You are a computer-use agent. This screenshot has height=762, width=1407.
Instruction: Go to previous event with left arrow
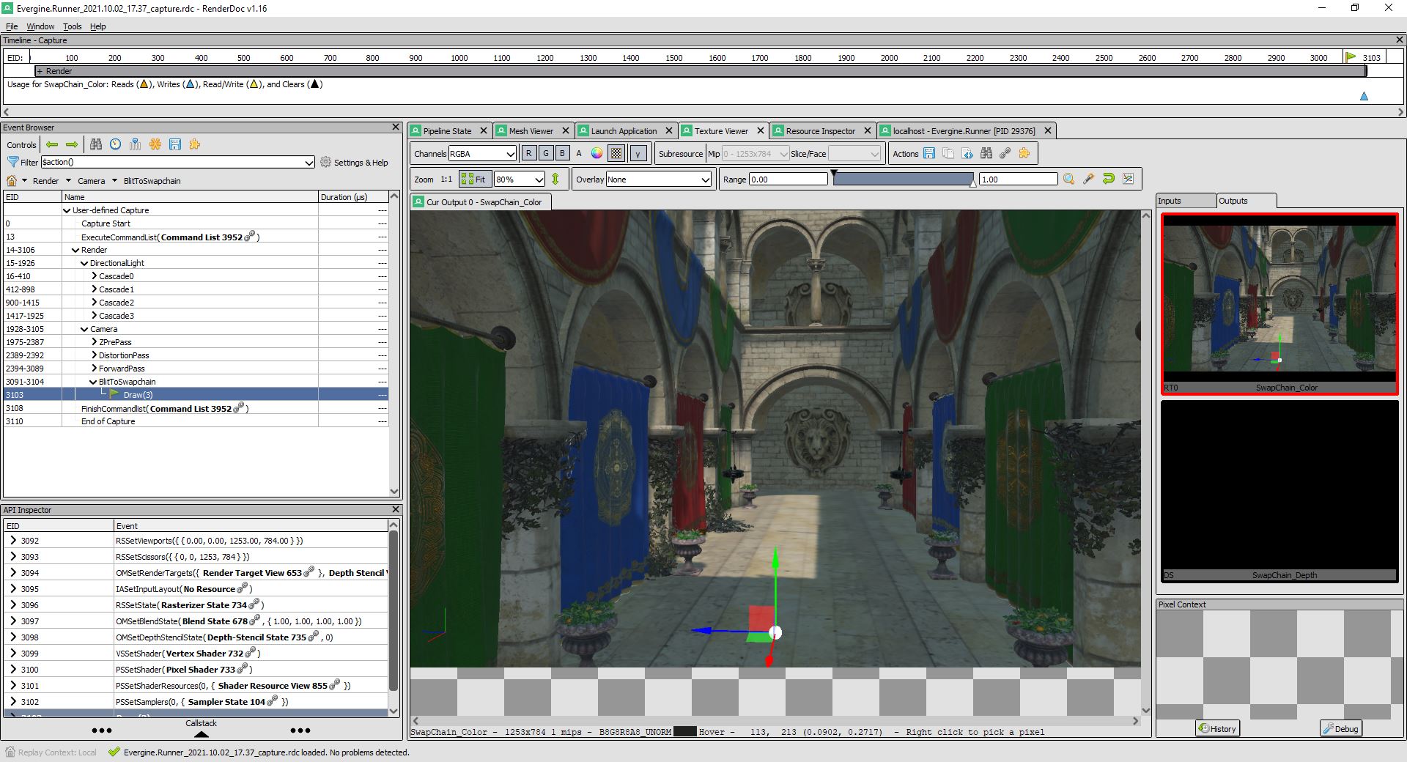(x=52, y=144)
